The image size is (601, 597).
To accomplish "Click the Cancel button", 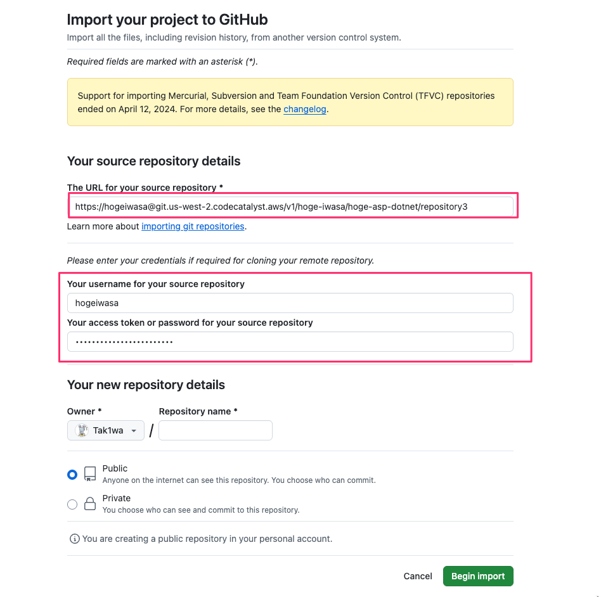I will [x=418, y=576].
